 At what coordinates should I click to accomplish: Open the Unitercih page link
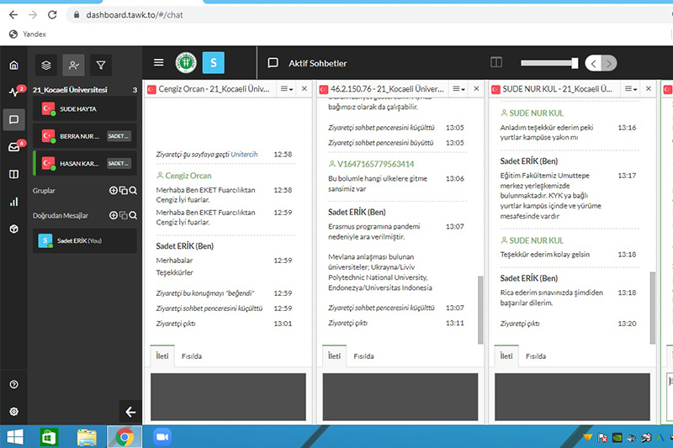(244, 154)
